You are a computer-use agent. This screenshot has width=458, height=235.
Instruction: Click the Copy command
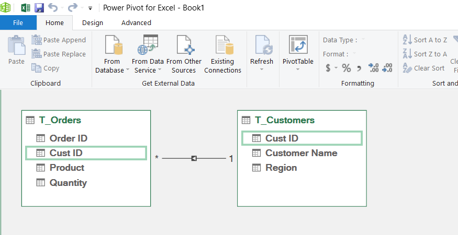coord(45,68)
